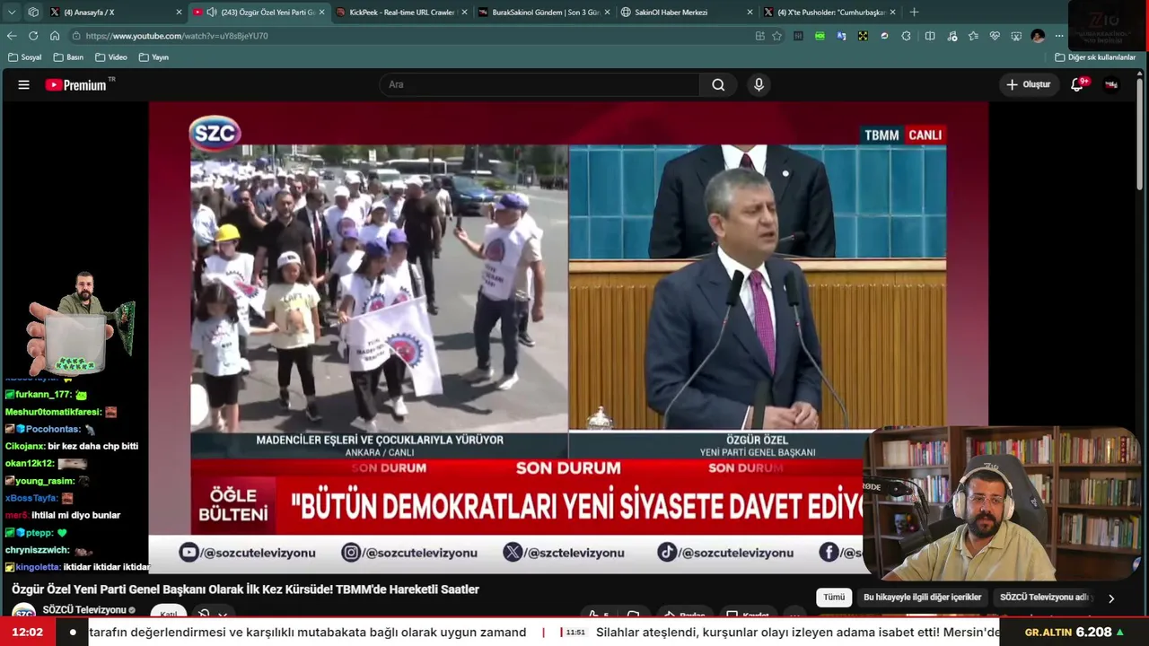
Task: Click chat message 'bir kez daha chp bitti'
Action: [x=93, y=446]
